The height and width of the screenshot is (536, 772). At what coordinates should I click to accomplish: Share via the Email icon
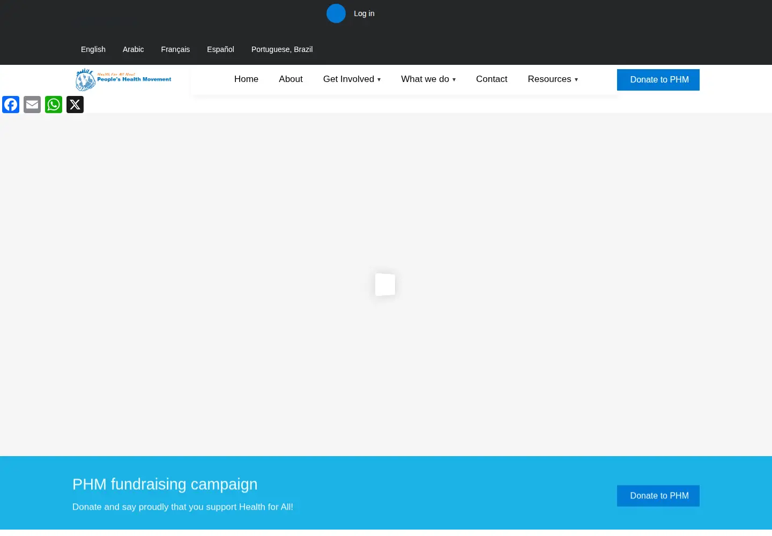32,105
